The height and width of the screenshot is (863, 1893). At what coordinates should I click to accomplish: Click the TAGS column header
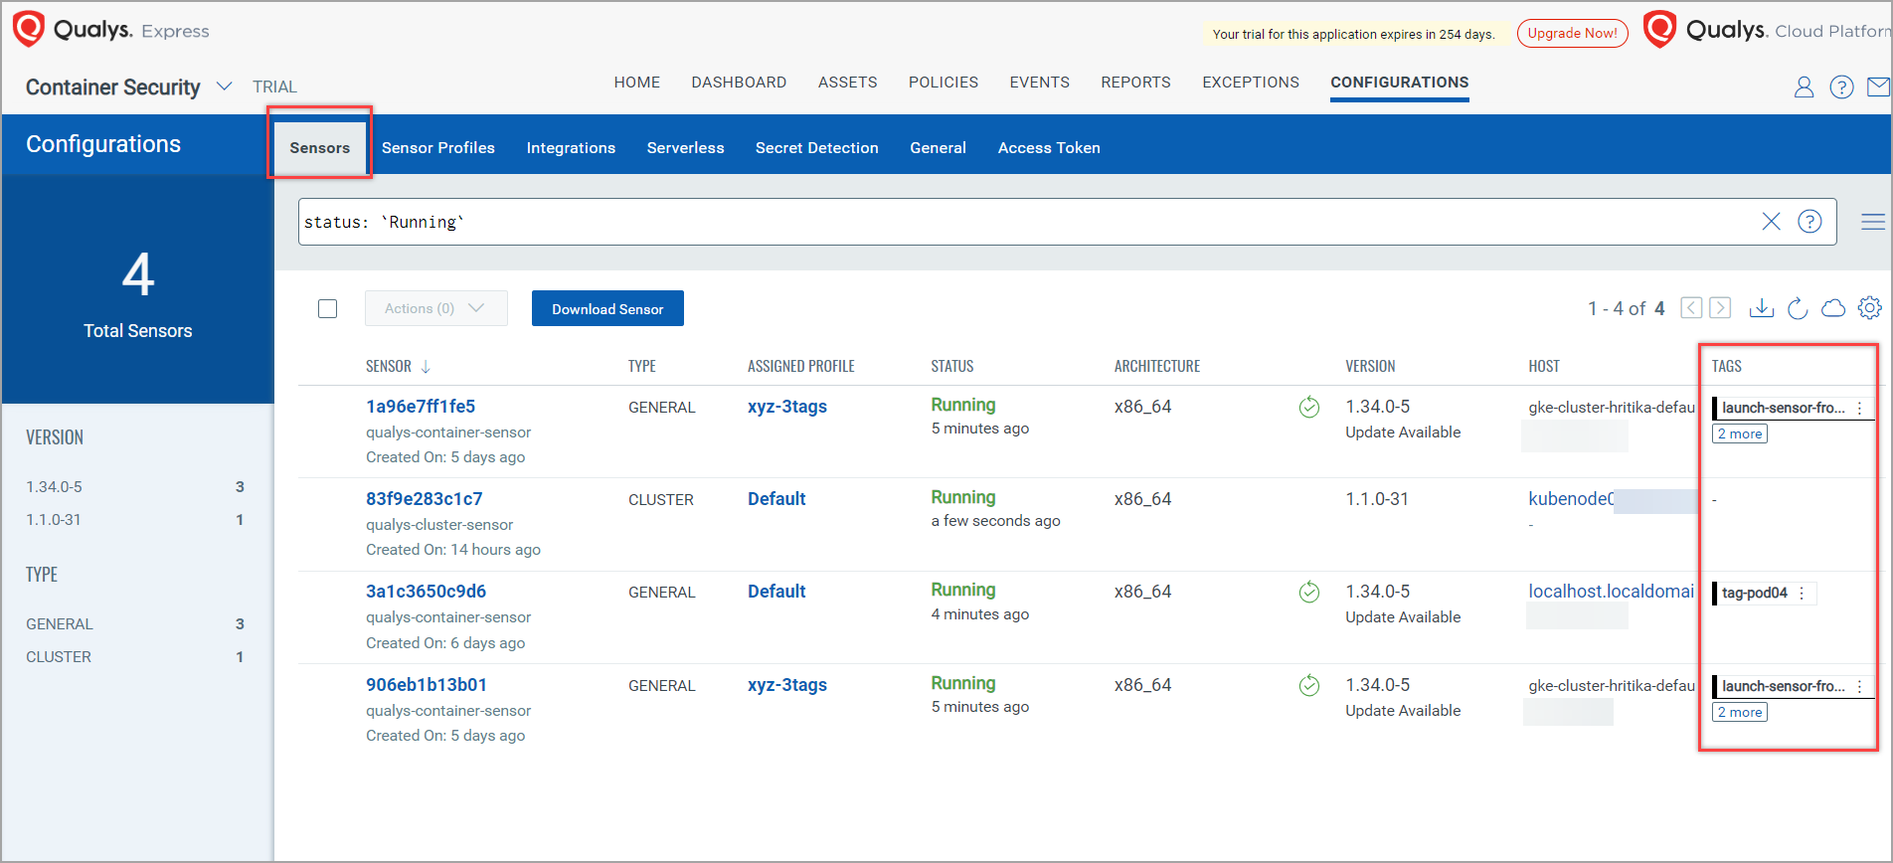[1727, 367]
